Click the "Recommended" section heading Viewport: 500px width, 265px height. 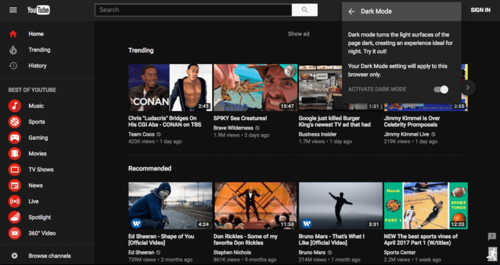(x=150, y=168)
